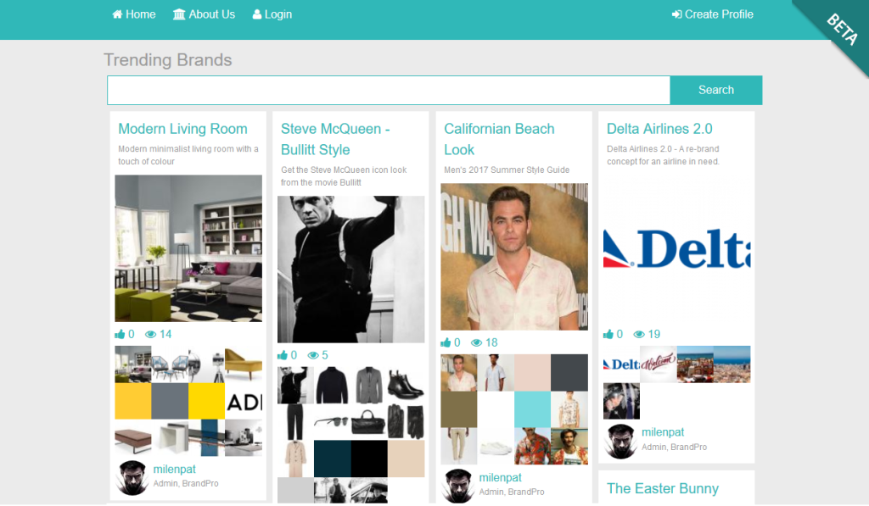This screenshot has height=506, width=869.
Task: Open Steve McQueen - Bullitt Style title
Action: point(335,139)
